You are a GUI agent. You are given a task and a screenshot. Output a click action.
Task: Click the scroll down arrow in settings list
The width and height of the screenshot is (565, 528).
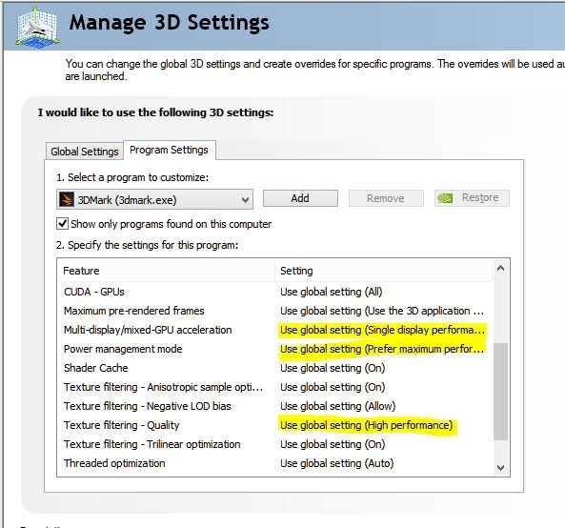(x=500, y=467)
